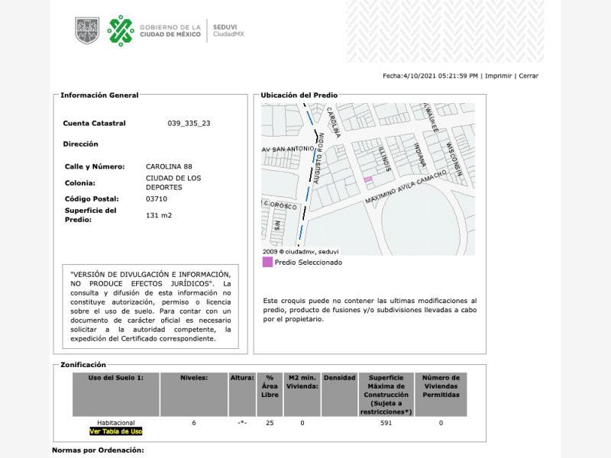Click the max construction value 591

point(386,423)
